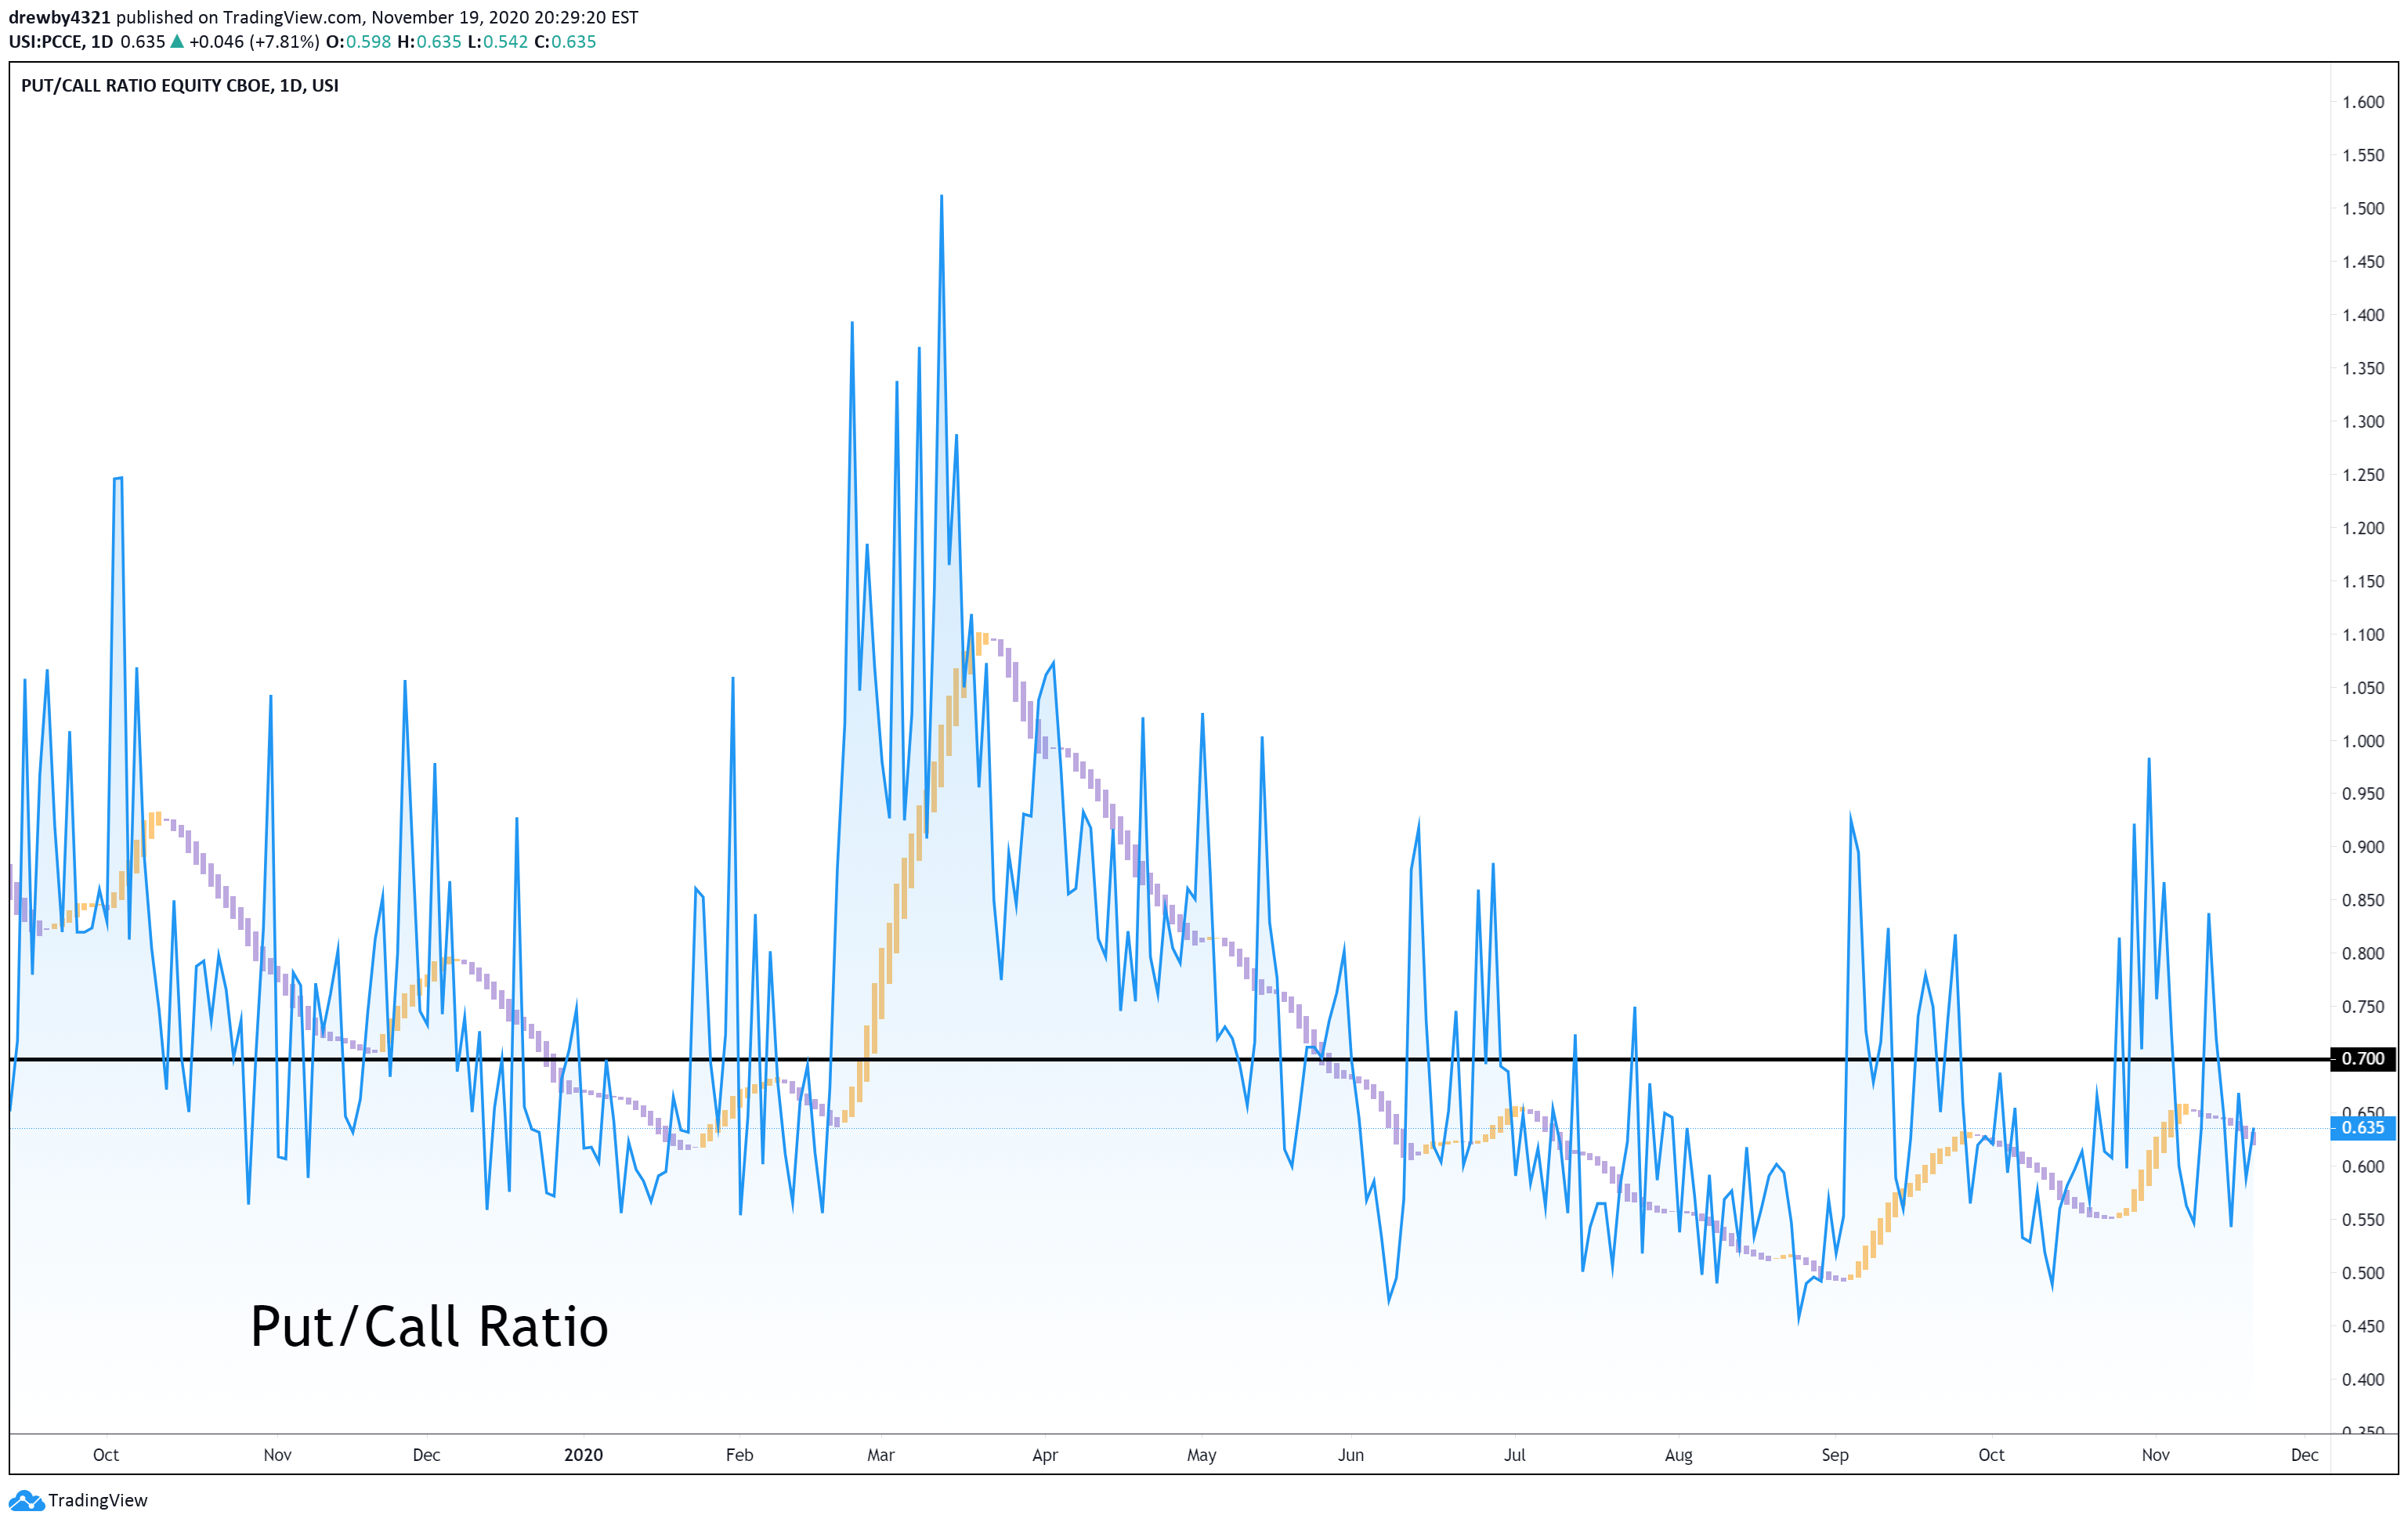The image size is (2408, 1526).
Task: Select the PUT/CALL RATIO EQUITY CBOE chart title
Action: click(180, 86)
